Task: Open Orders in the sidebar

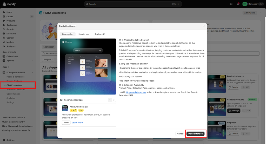Action: tap(10, 16)
